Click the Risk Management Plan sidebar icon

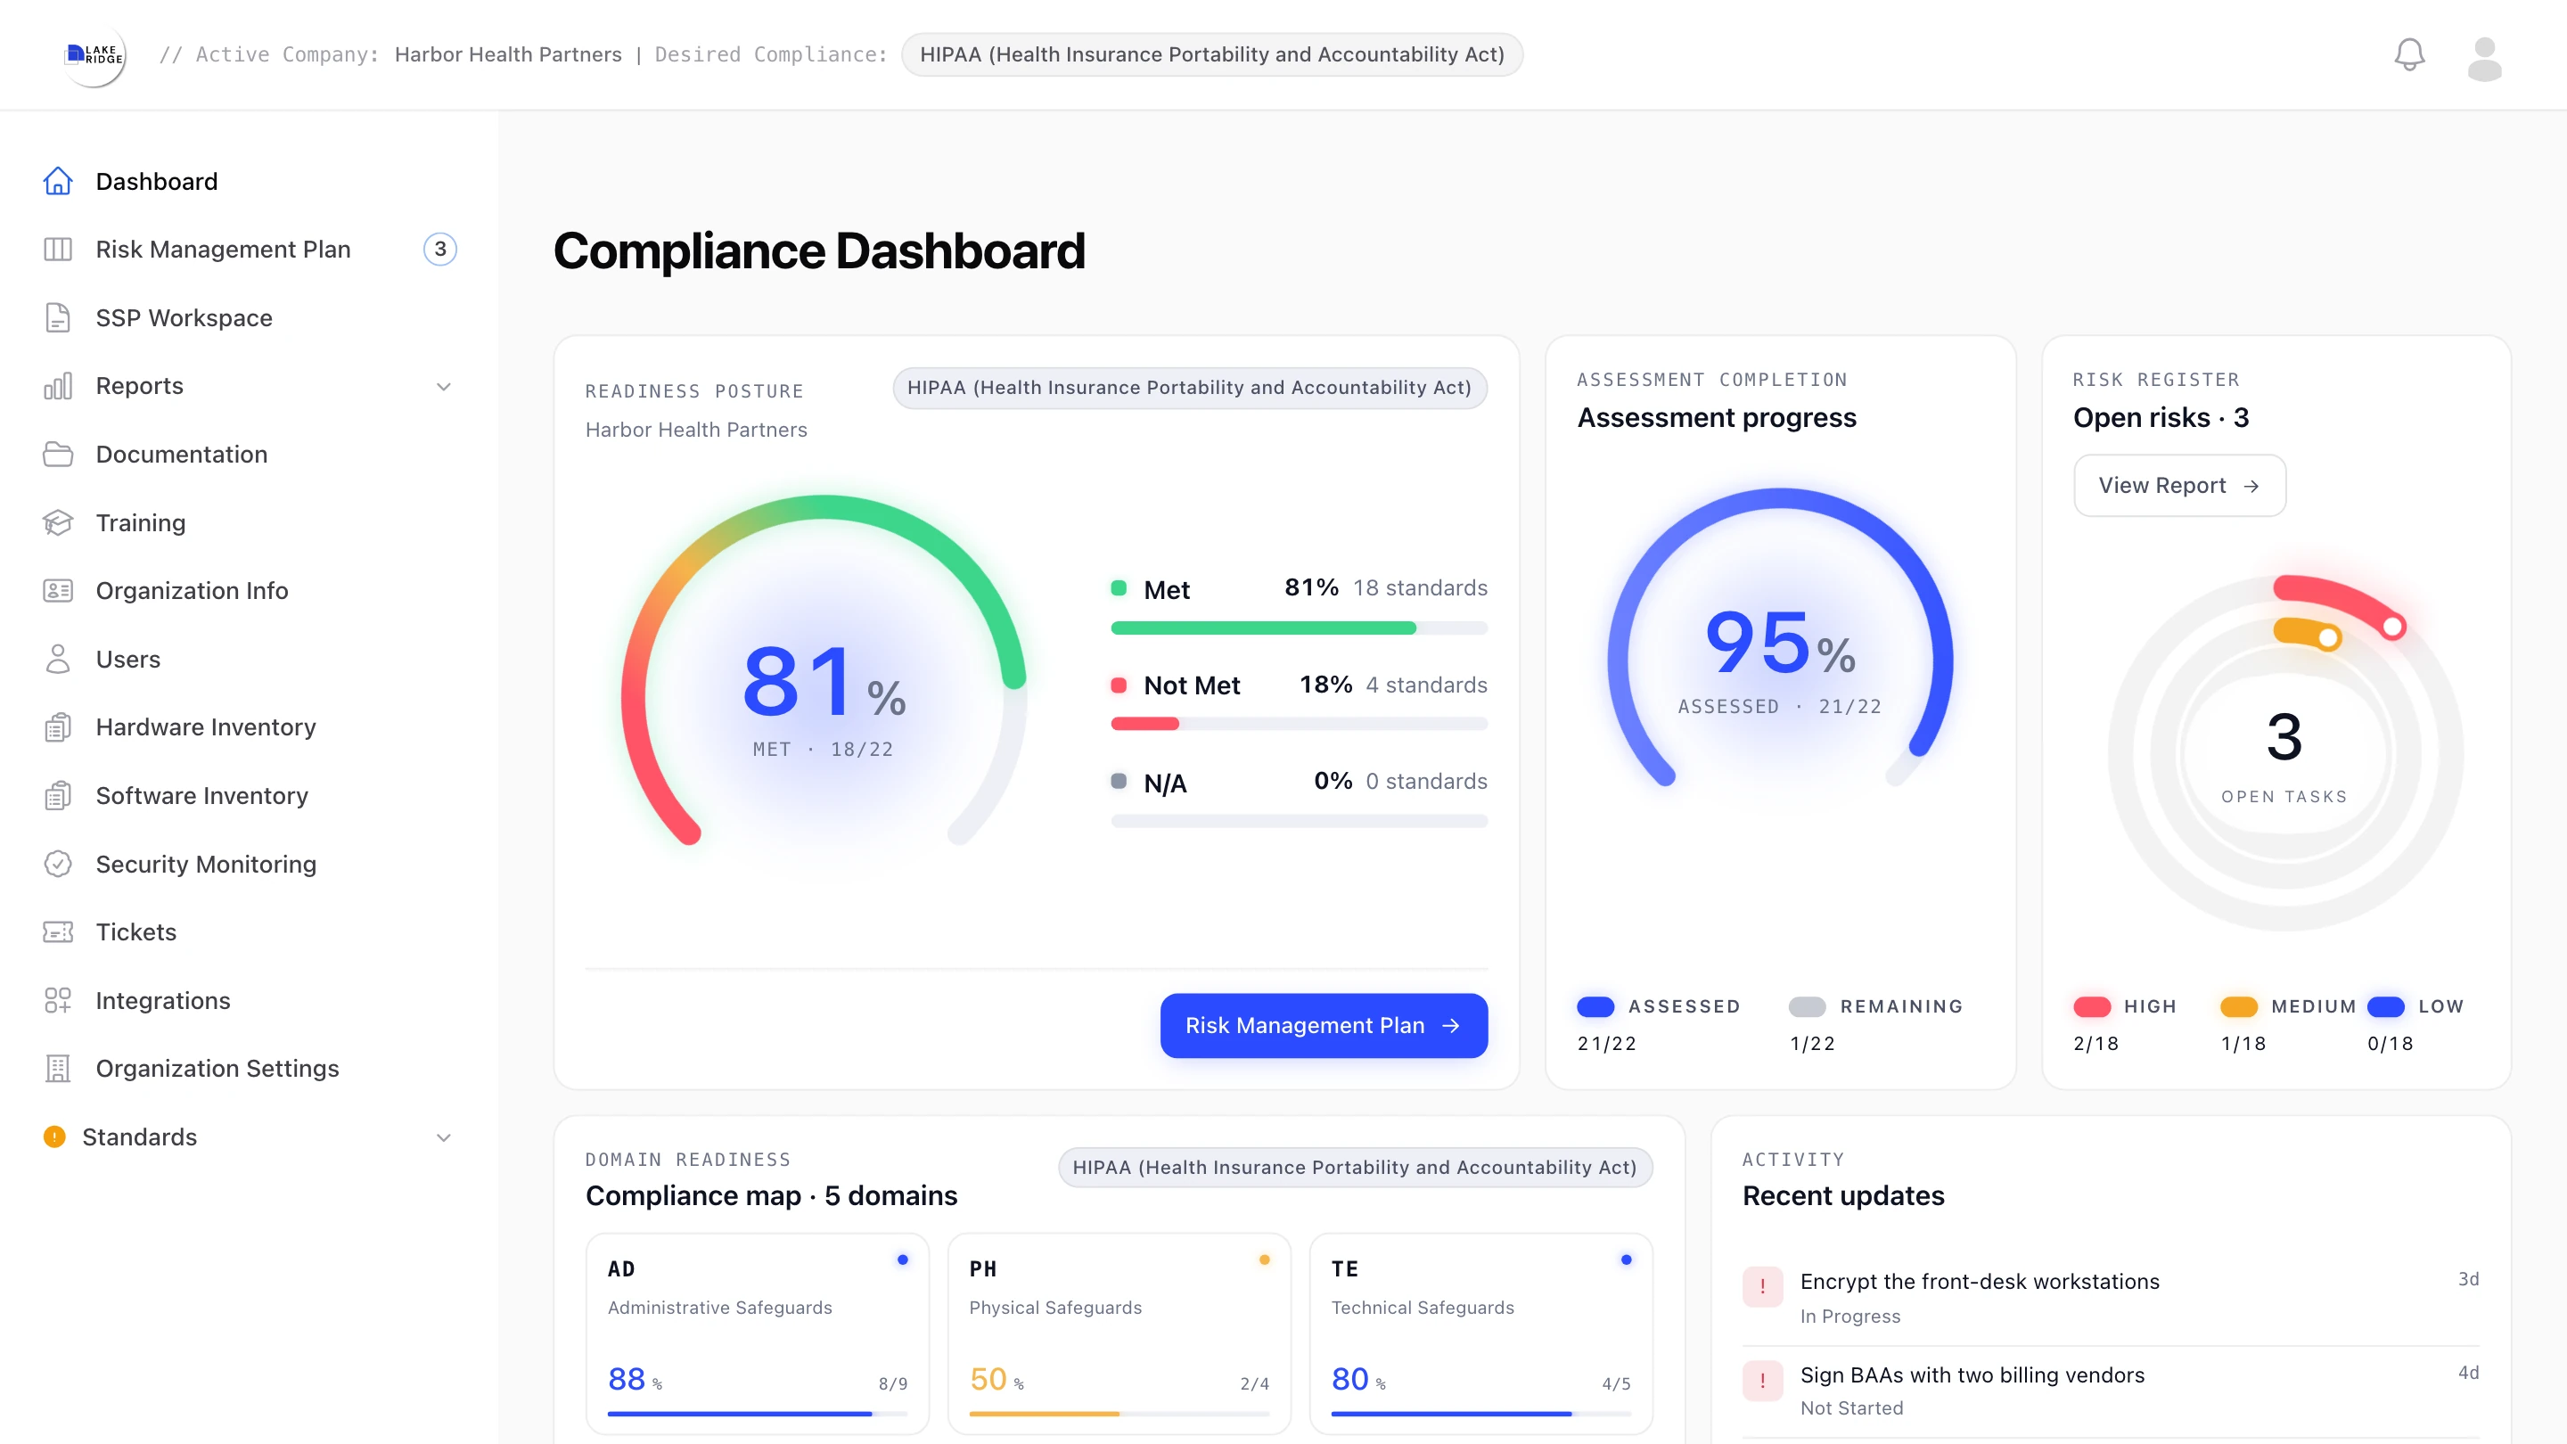(58, 250)
